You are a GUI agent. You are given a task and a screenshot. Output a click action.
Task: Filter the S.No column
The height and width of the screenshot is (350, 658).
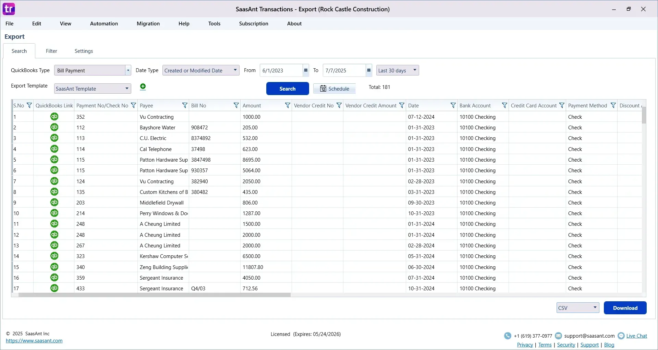click(29, 105)
